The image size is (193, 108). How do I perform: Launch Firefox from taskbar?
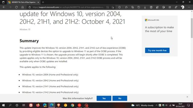pos(38,105)
